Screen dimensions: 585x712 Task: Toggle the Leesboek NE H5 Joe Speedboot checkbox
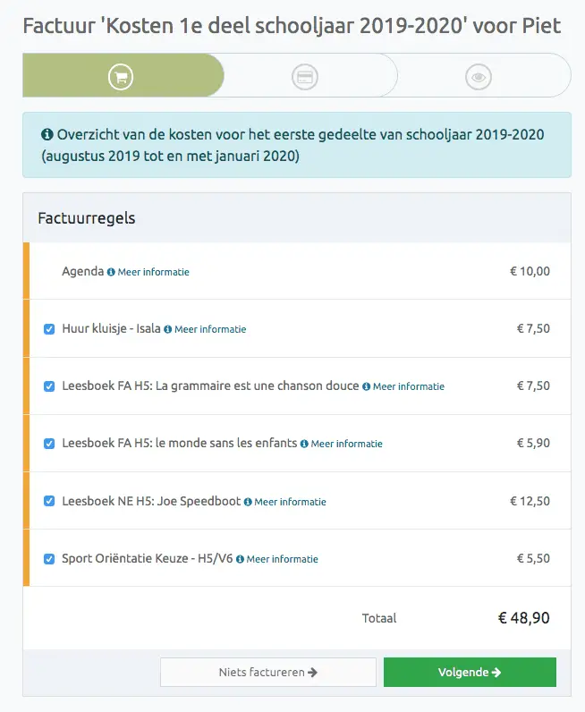click(49, 501)
